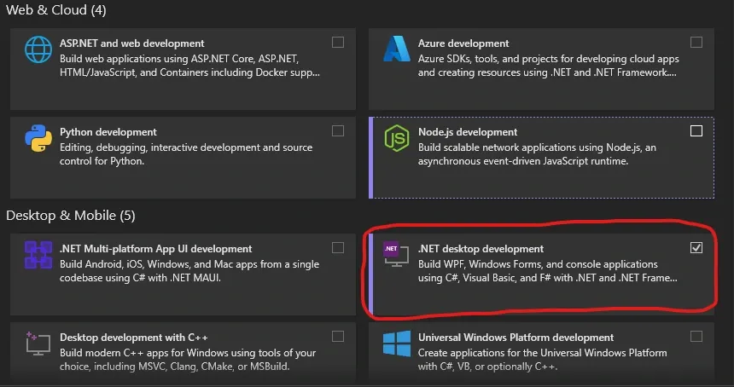Click the Universal Windows Platform logo icon
Viewport: 734px width, 387px height.
(396, 345)
